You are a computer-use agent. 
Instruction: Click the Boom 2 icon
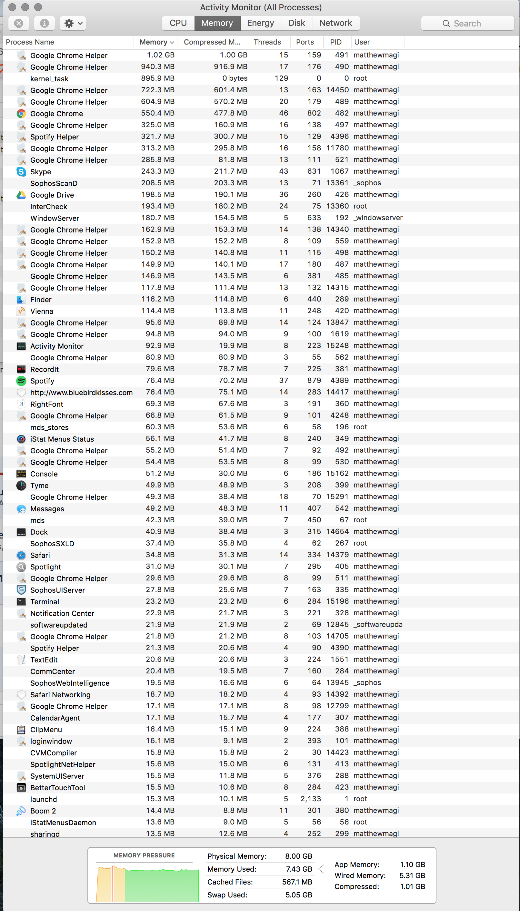(x=21, y=811)
